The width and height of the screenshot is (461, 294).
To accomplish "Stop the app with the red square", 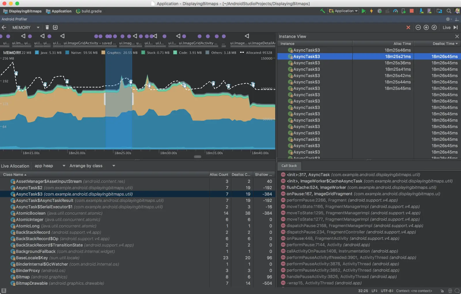I will click(412, 11).
